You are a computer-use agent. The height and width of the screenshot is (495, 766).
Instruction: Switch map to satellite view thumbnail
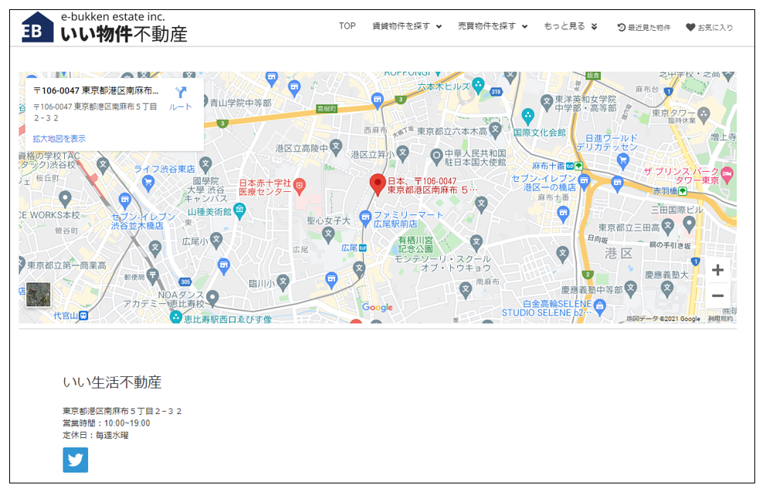[x=39, y=295]
